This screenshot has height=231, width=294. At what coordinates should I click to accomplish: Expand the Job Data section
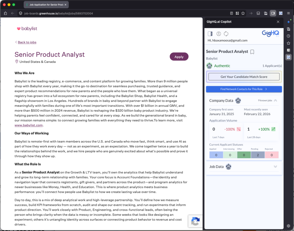[x=275, y=167]
